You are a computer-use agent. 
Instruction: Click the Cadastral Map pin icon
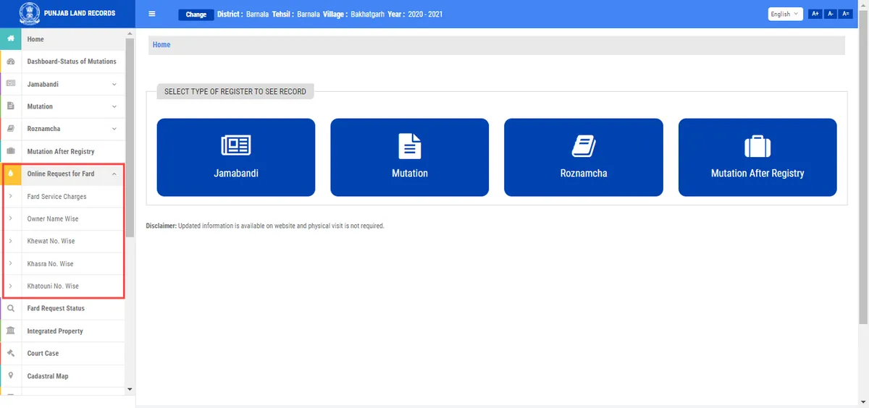click(x=10, y=375)
